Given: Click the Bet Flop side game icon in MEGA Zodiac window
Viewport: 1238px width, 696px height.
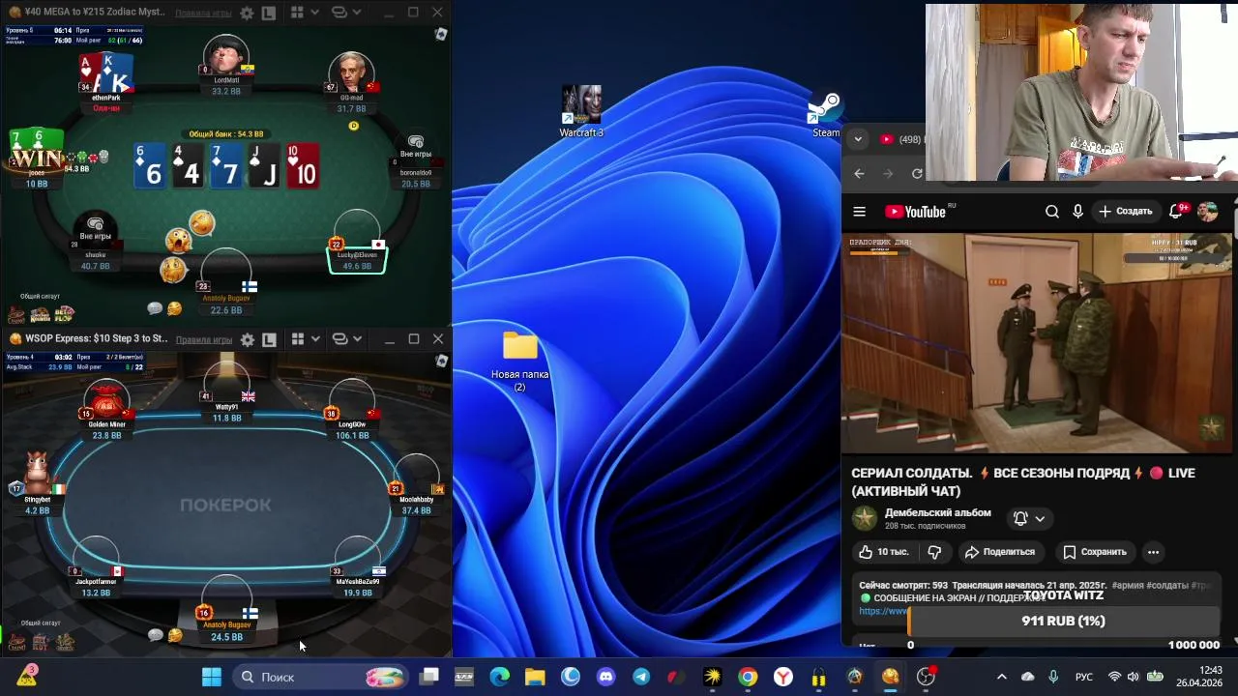Looking at the screenshot, I should [x=64, y=314].
